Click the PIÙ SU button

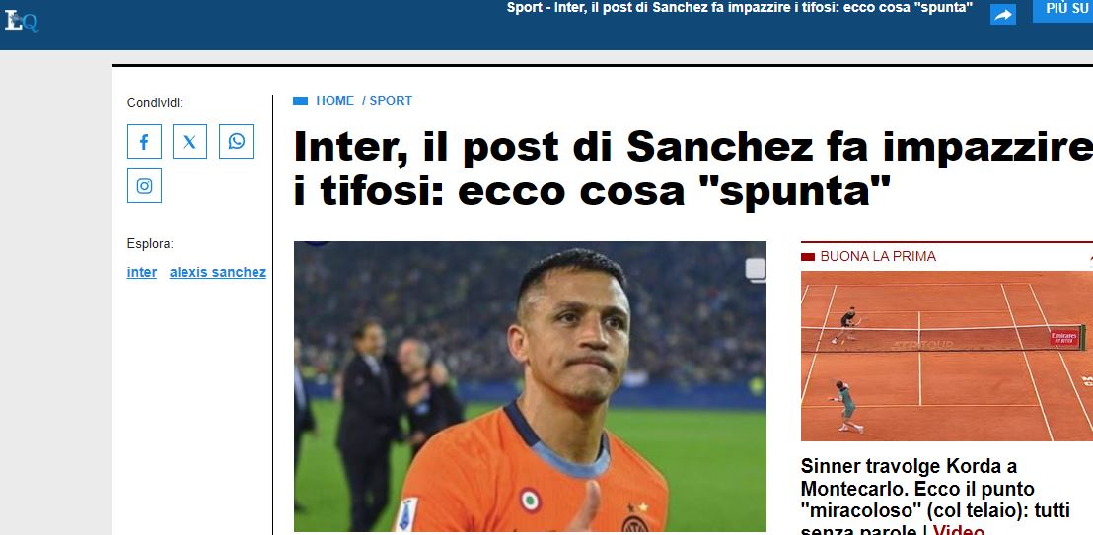1063,10
